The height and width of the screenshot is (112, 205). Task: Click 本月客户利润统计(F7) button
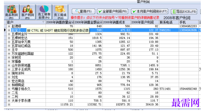pos(149,12)
